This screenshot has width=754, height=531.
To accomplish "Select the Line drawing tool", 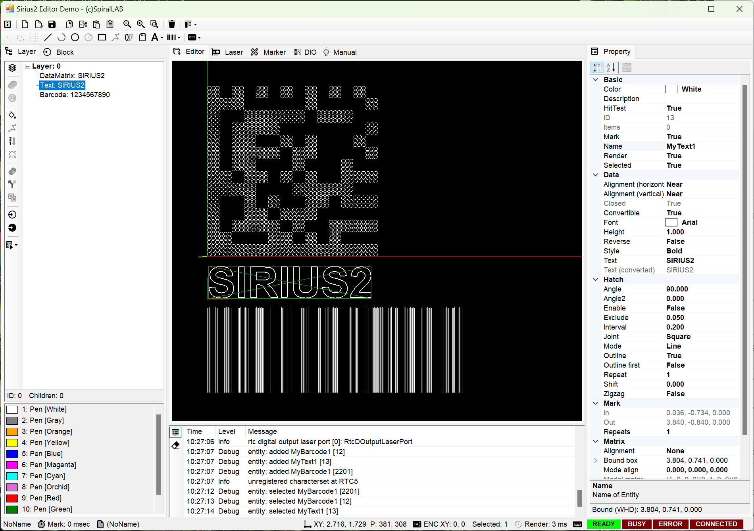I will [x=48, y=37].
